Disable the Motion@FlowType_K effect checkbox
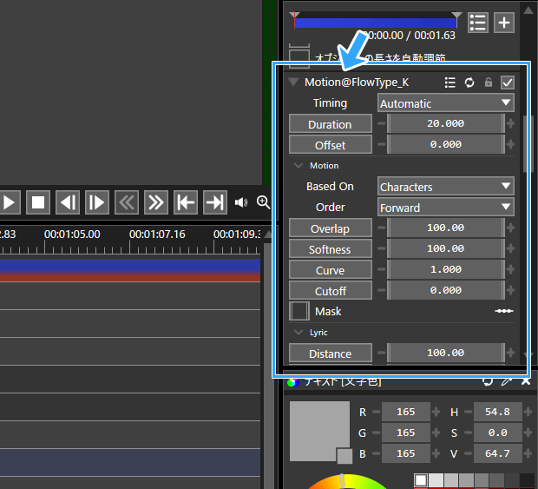This screenshot has width=538, height=489. pos(508,83)
